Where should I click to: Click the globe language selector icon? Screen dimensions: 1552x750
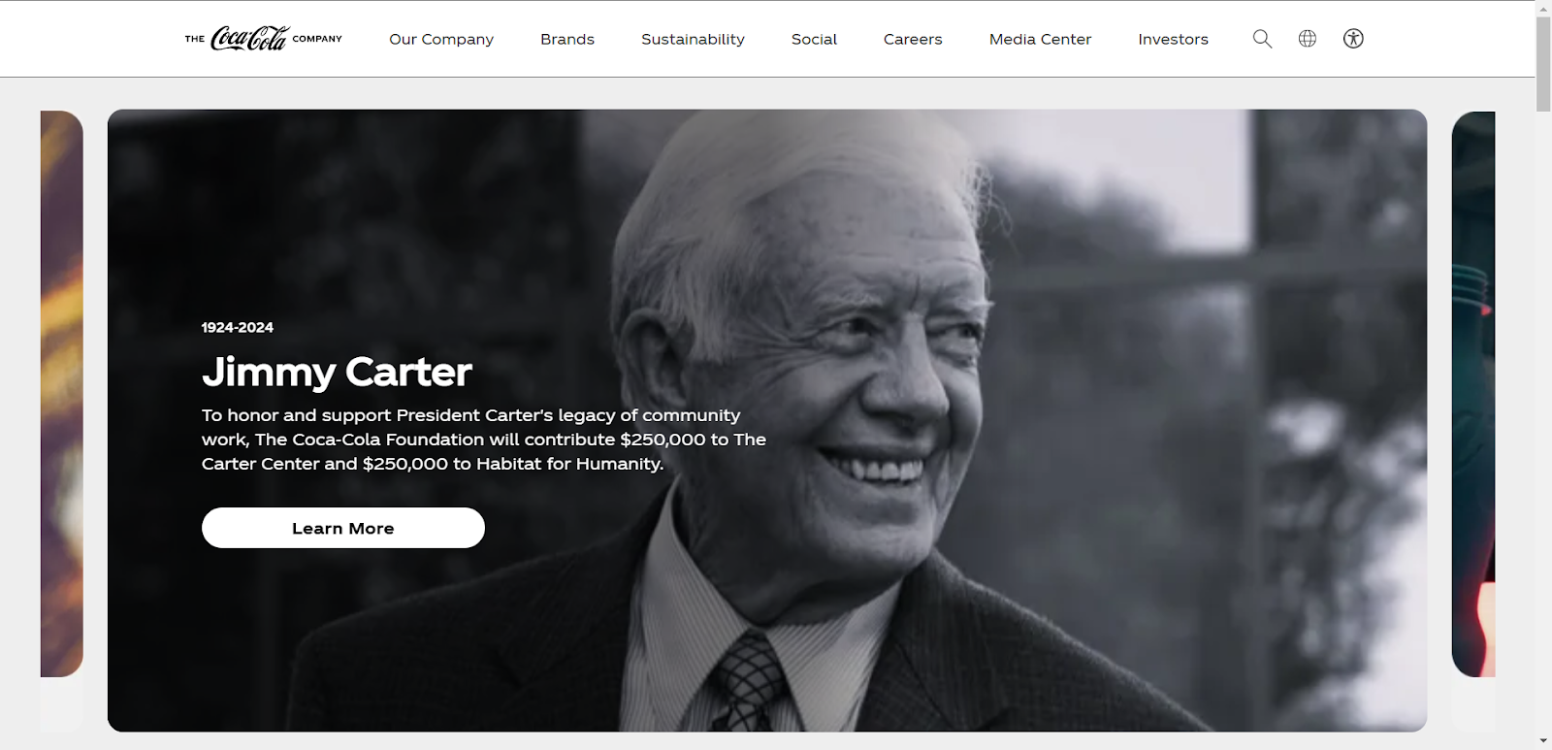point(1308,39)
